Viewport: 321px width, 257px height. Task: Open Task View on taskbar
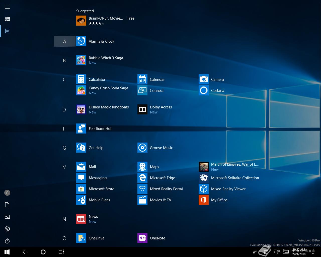(x=61, y=252)
